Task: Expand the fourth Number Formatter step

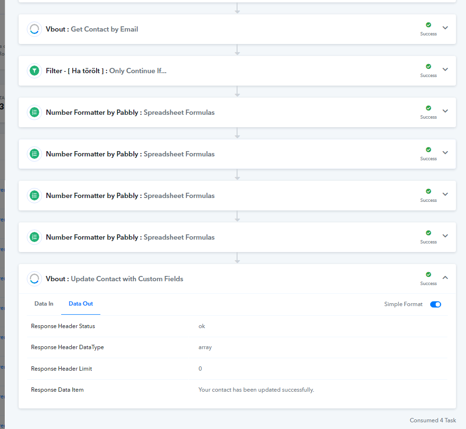Action: [x=445, y=236]
